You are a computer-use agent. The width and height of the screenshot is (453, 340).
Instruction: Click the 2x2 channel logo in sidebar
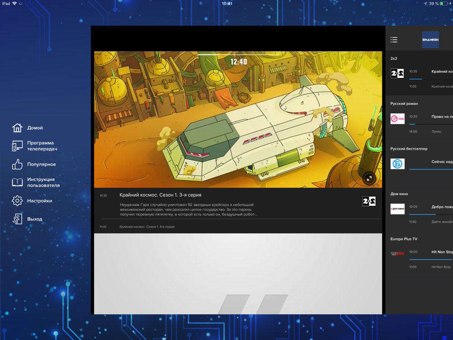[397, 73]
